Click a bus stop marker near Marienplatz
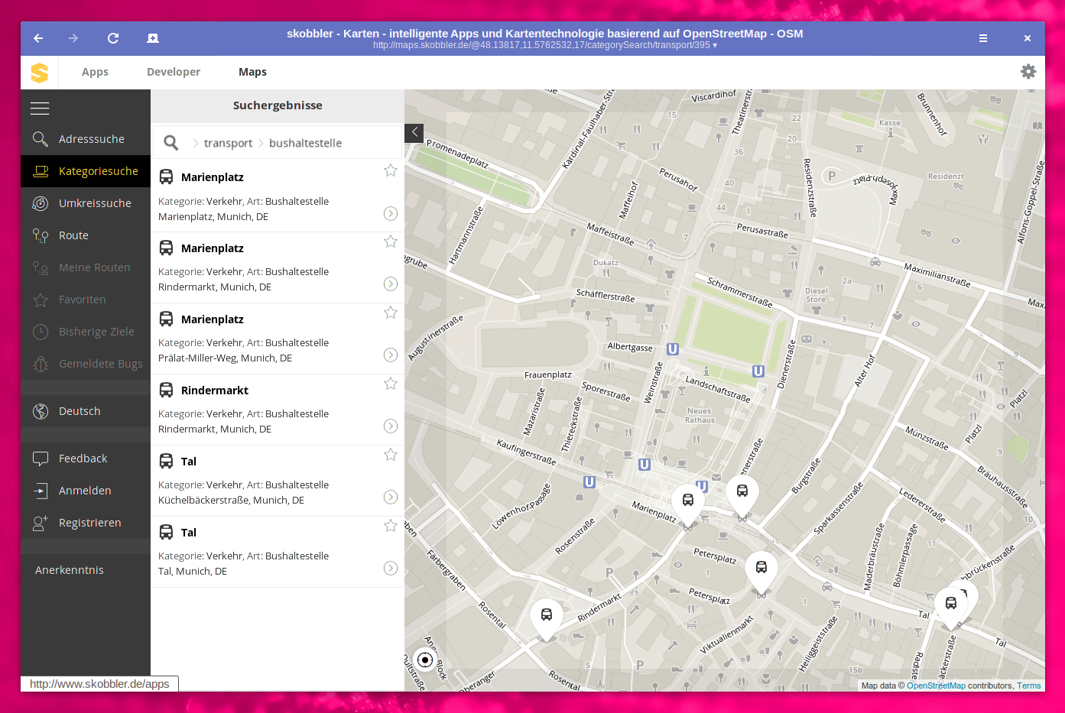The image size is (1065, 713). (x=688, y=499)
